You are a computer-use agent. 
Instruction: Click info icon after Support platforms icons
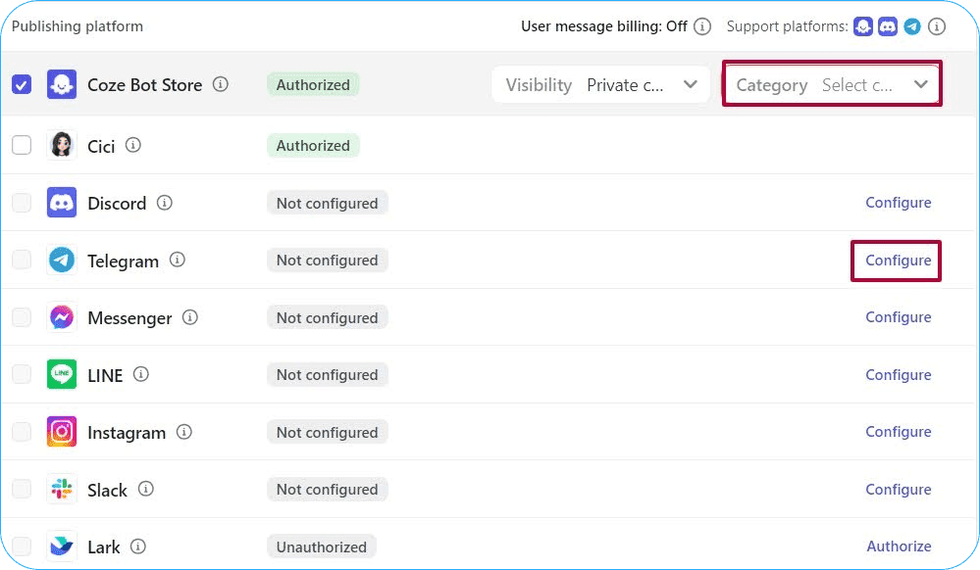(936, 26)
